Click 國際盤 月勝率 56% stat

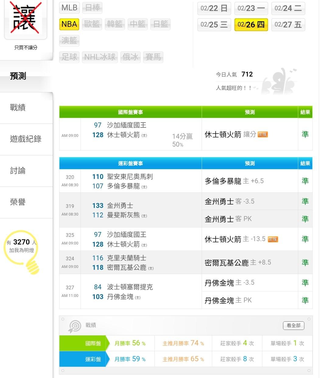130,343
